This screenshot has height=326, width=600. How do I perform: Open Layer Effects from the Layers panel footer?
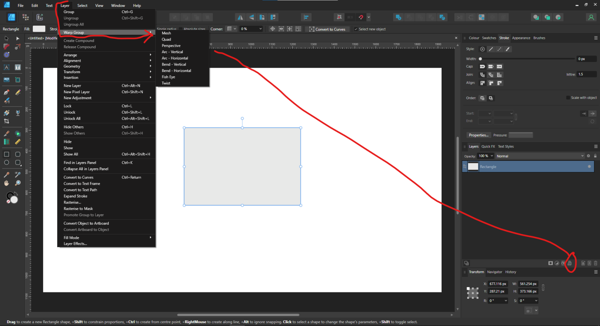(x=563, y=263)
